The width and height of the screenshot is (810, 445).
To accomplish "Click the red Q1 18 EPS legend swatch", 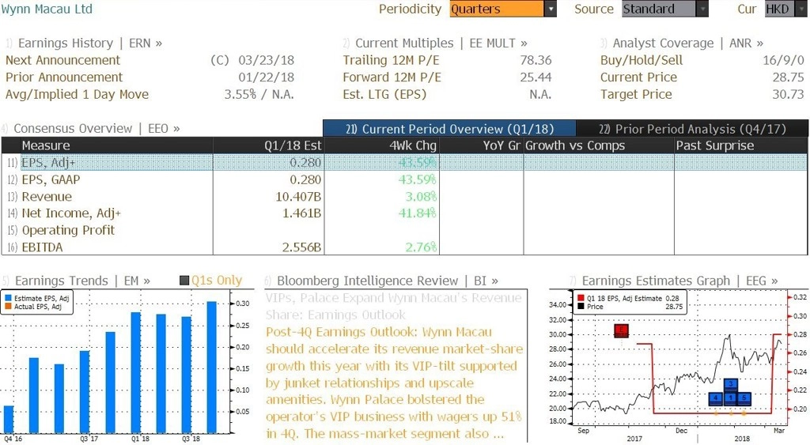I will [x=581, y=299].
